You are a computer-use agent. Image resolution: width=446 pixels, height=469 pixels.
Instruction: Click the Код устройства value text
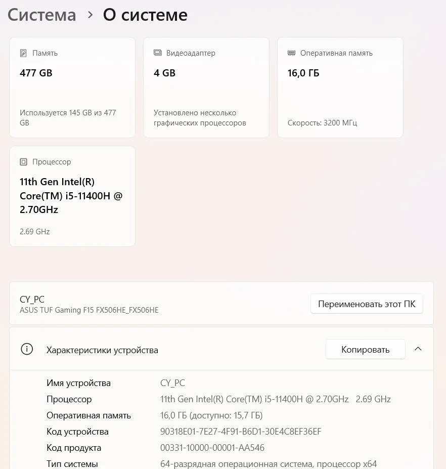(241, 432)
